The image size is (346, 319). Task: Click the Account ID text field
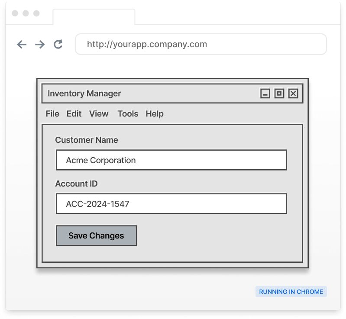[171, 203]
